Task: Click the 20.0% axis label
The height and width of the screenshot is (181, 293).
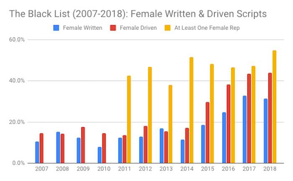Action: click(x=17, y=122)
